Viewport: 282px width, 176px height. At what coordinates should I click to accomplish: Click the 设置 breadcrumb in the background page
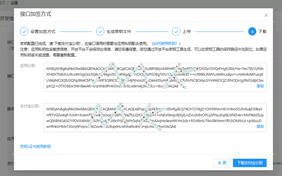(x=14, y=3)
